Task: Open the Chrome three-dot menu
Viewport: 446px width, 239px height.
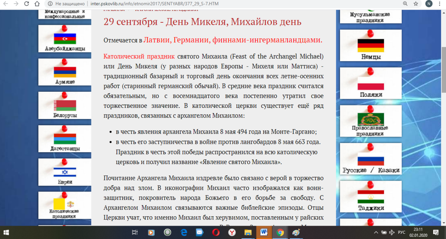Action: point(440,4)
